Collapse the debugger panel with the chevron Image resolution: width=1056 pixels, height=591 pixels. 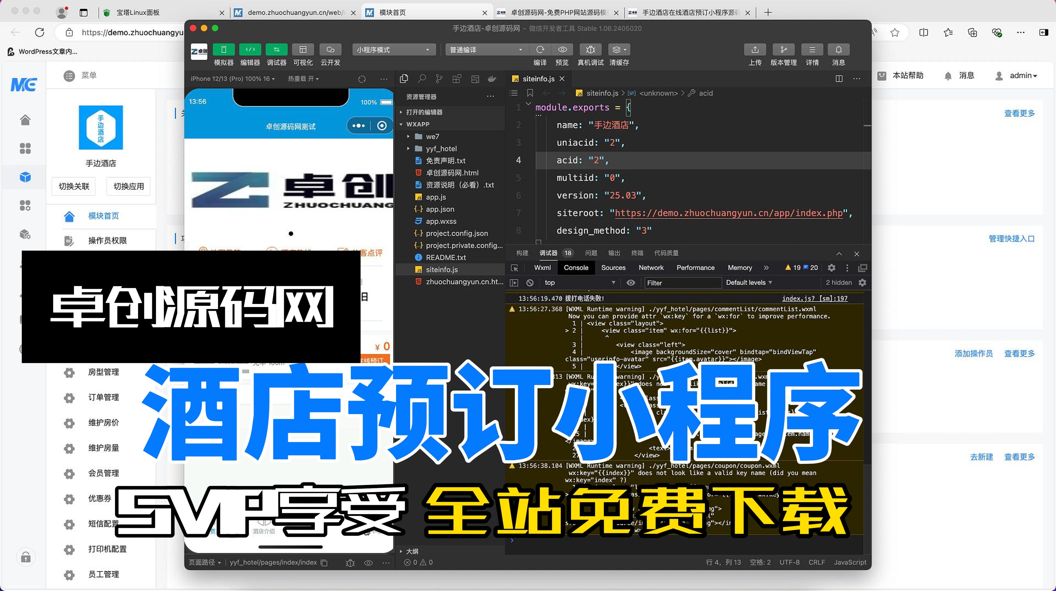tap(839, 254)
